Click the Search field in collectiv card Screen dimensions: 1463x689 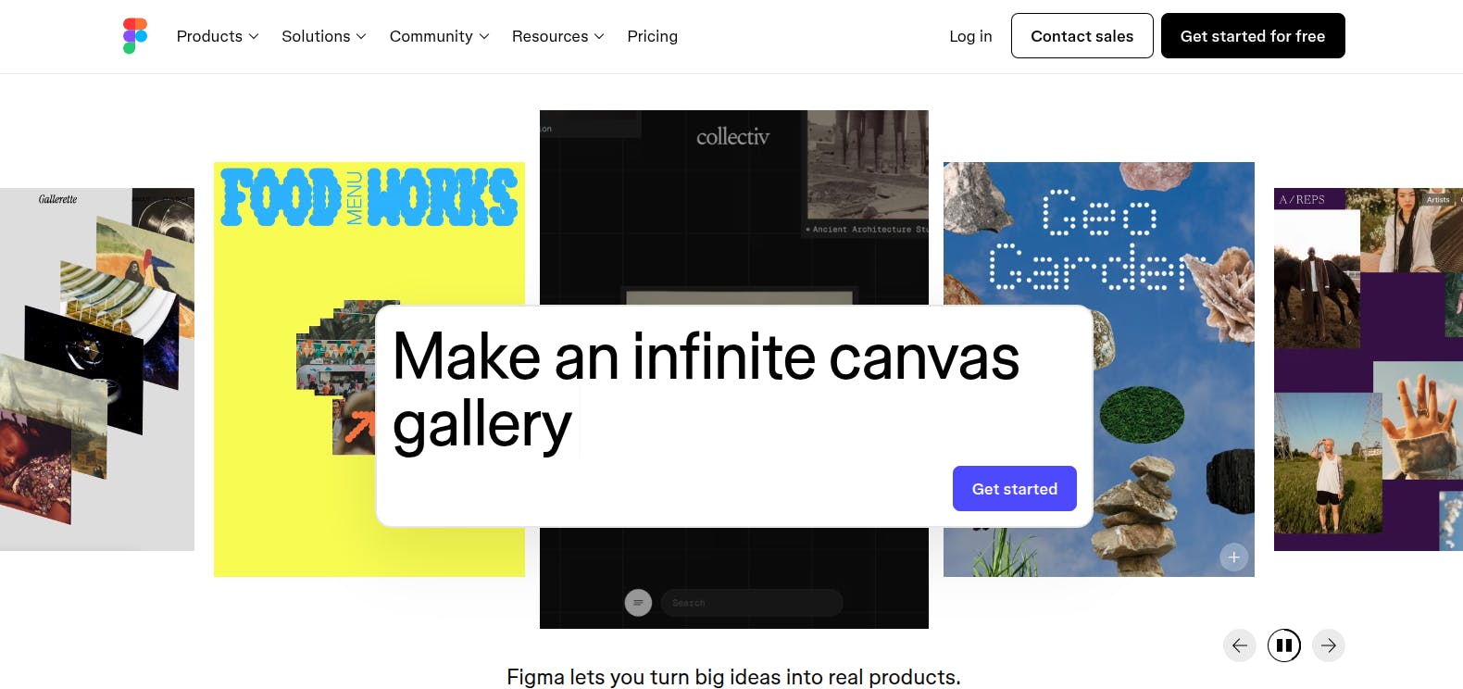[x=752, y=603]
